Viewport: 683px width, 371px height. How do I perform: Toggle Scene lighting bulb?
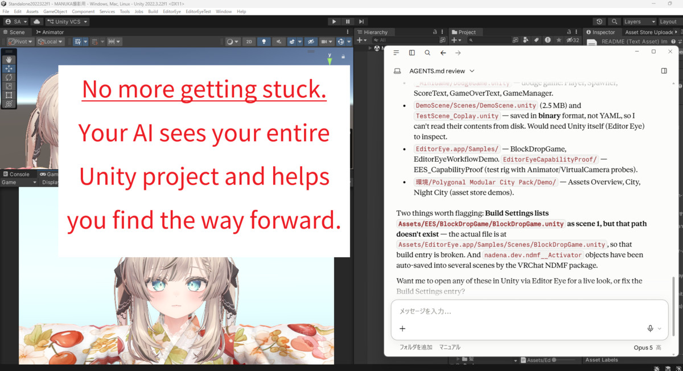[x=264, y=42]
